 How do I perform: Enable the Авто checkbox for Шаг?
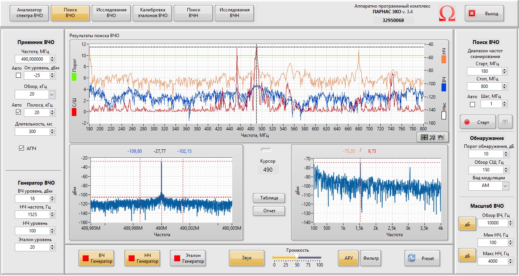(472, 104)
